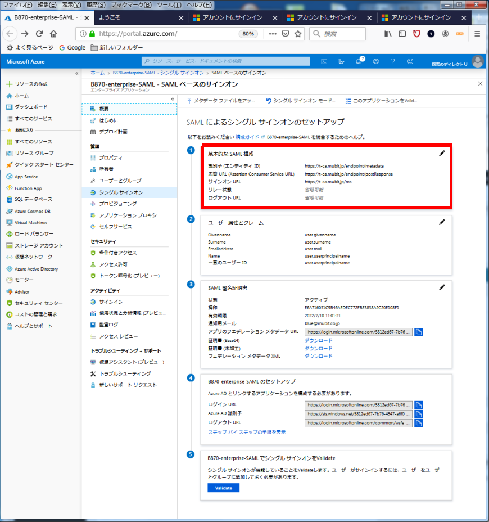Click the Validate button
This screenshot has height=522, width=489.
point(223,488)
